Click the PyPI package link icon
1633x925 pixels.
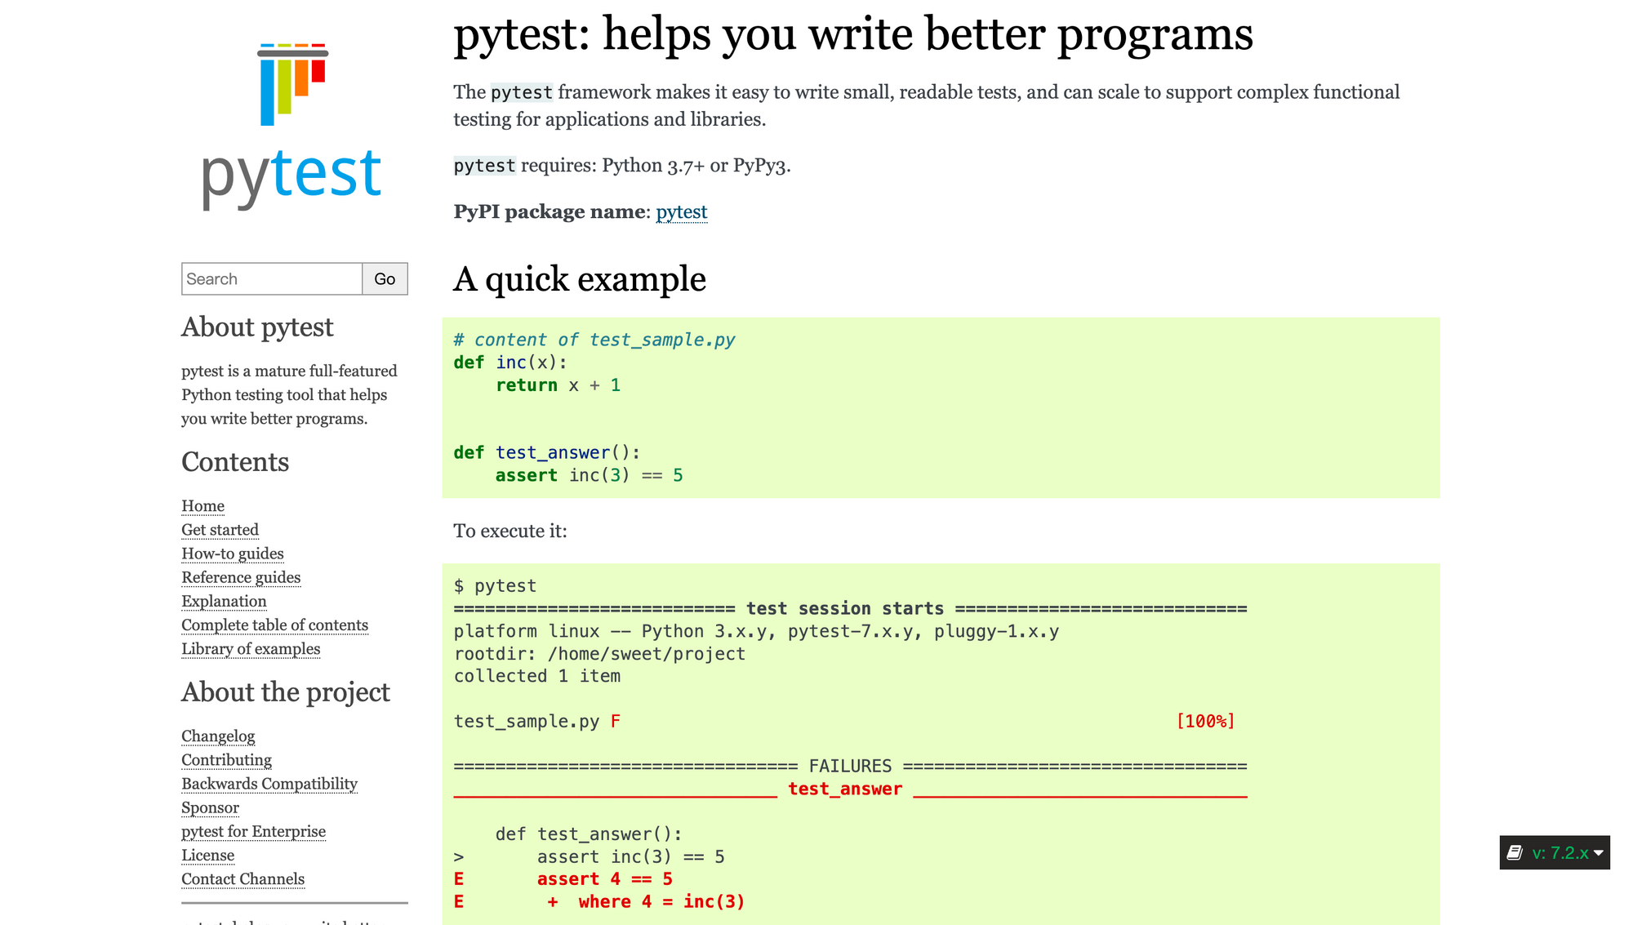[681, 212]
